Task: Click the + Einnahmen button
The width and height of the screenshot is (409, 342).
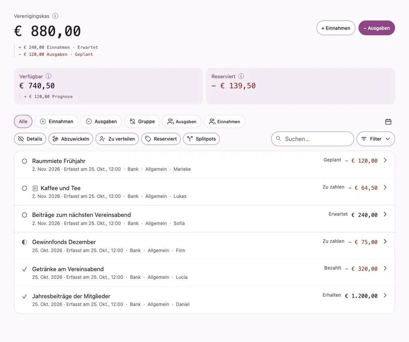Action: (336, 28)
